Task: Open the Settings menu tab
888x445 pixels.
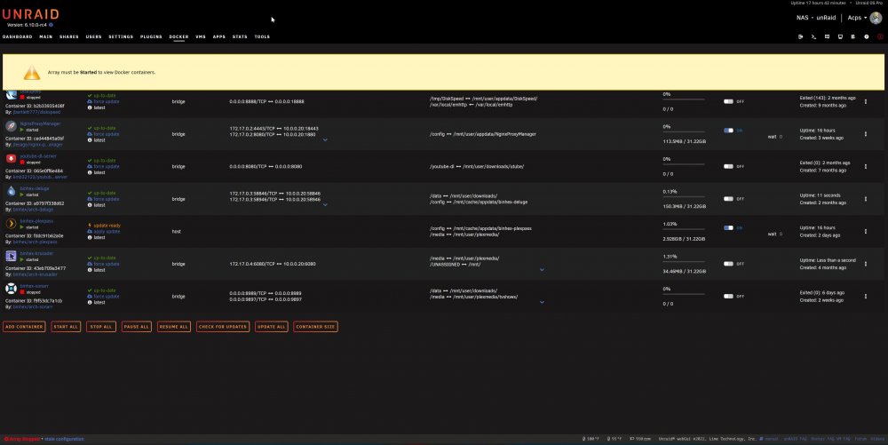Action: click(x=121, y=36)
